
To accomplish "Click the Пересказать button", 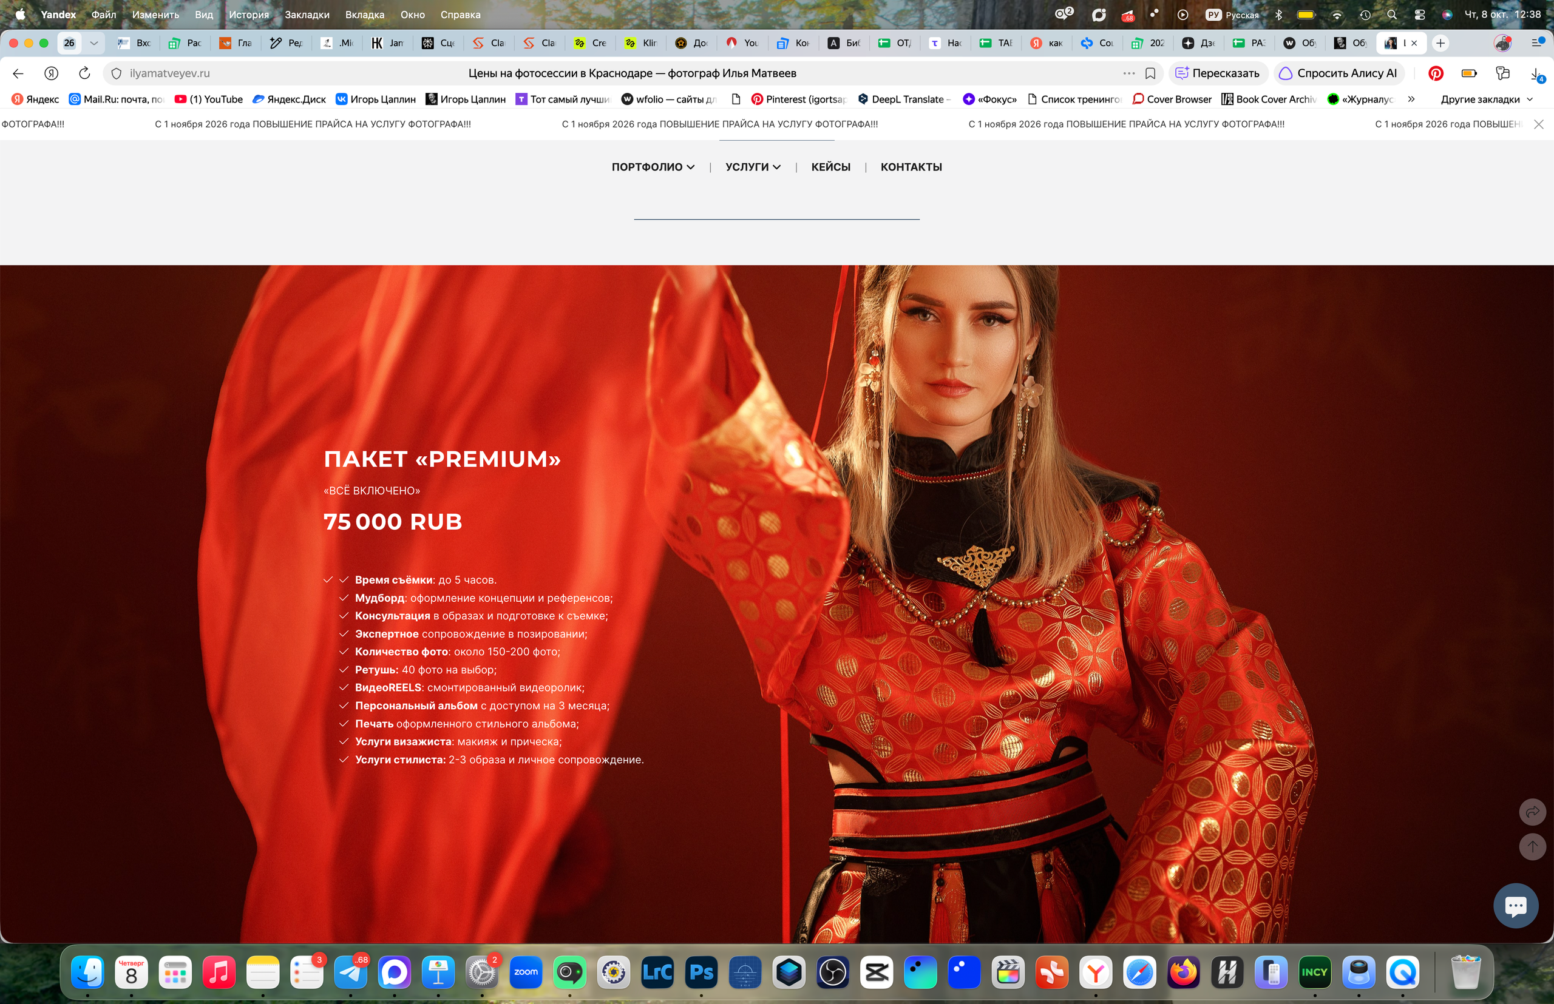I will coord(1218,73).
